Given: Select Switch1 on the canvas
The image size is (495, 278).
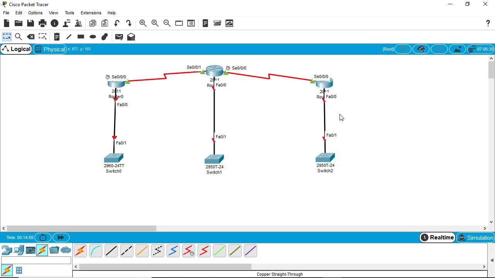Looking at the screenshot, I should click(x=214, y=159).
